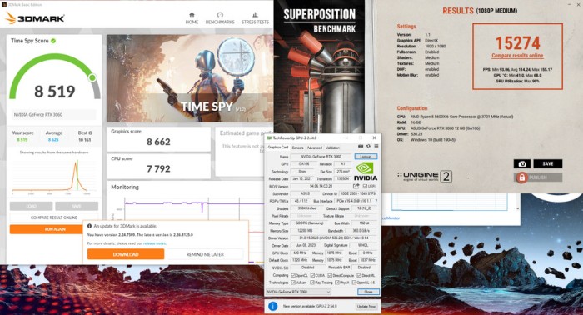The width and height of the screenshot is (583, 315).
Task: Click the red lock Publish icon
Action: (x=521, y=177)
